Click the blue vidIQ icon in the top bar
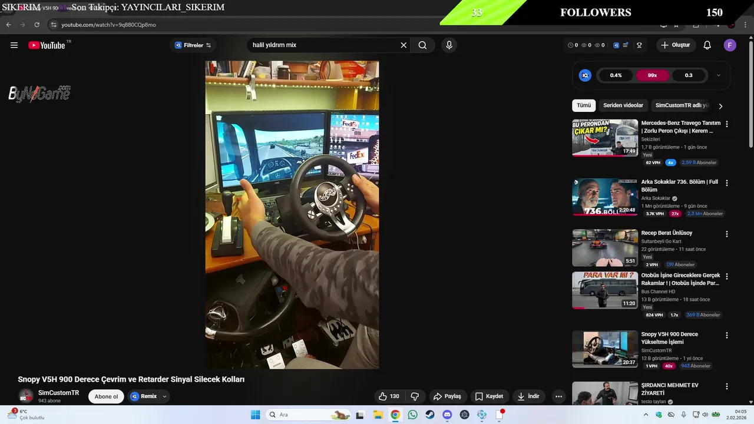 pos(616,45)
